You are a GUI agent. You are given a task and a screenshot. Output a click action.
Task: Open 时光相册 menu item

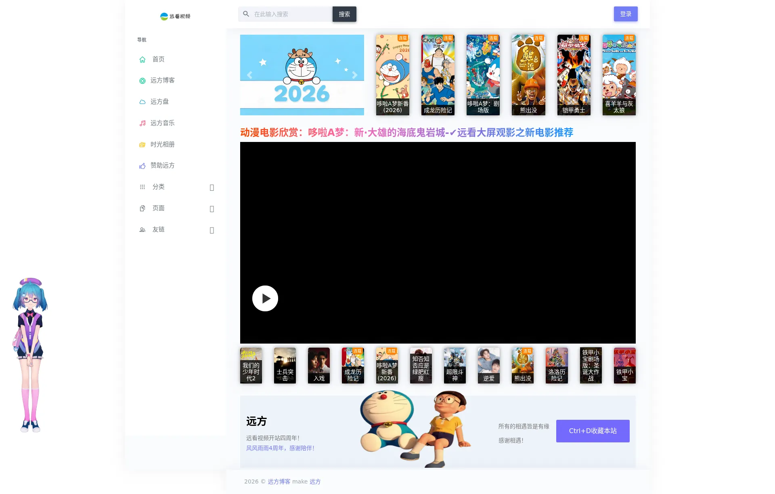coord(176,144)
